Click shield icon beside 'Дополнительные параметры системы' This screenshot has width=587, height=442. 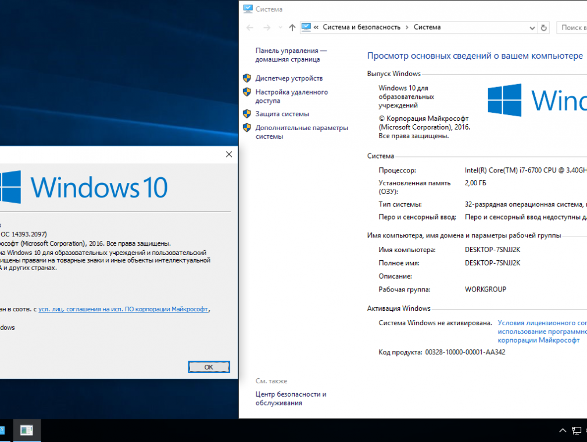[x=246, y=128]
